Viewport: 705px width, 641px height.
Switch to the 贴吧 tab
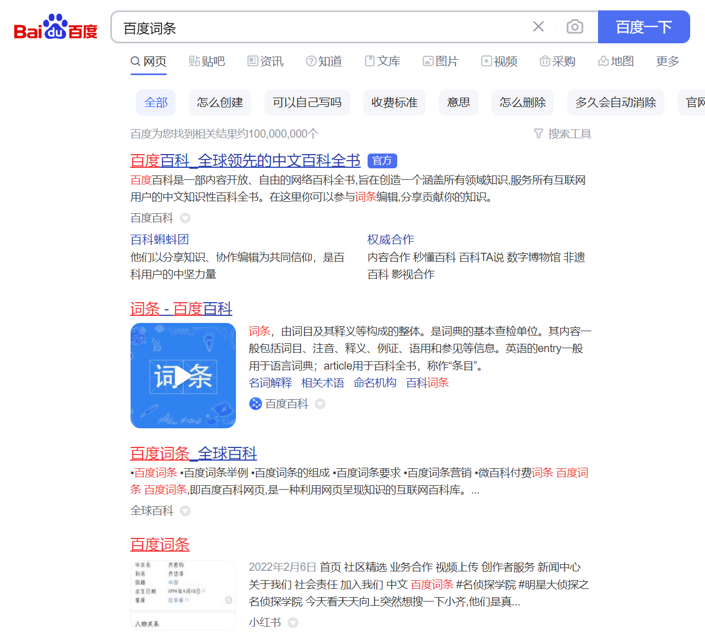pyautogui.click(x=207, y=61)
